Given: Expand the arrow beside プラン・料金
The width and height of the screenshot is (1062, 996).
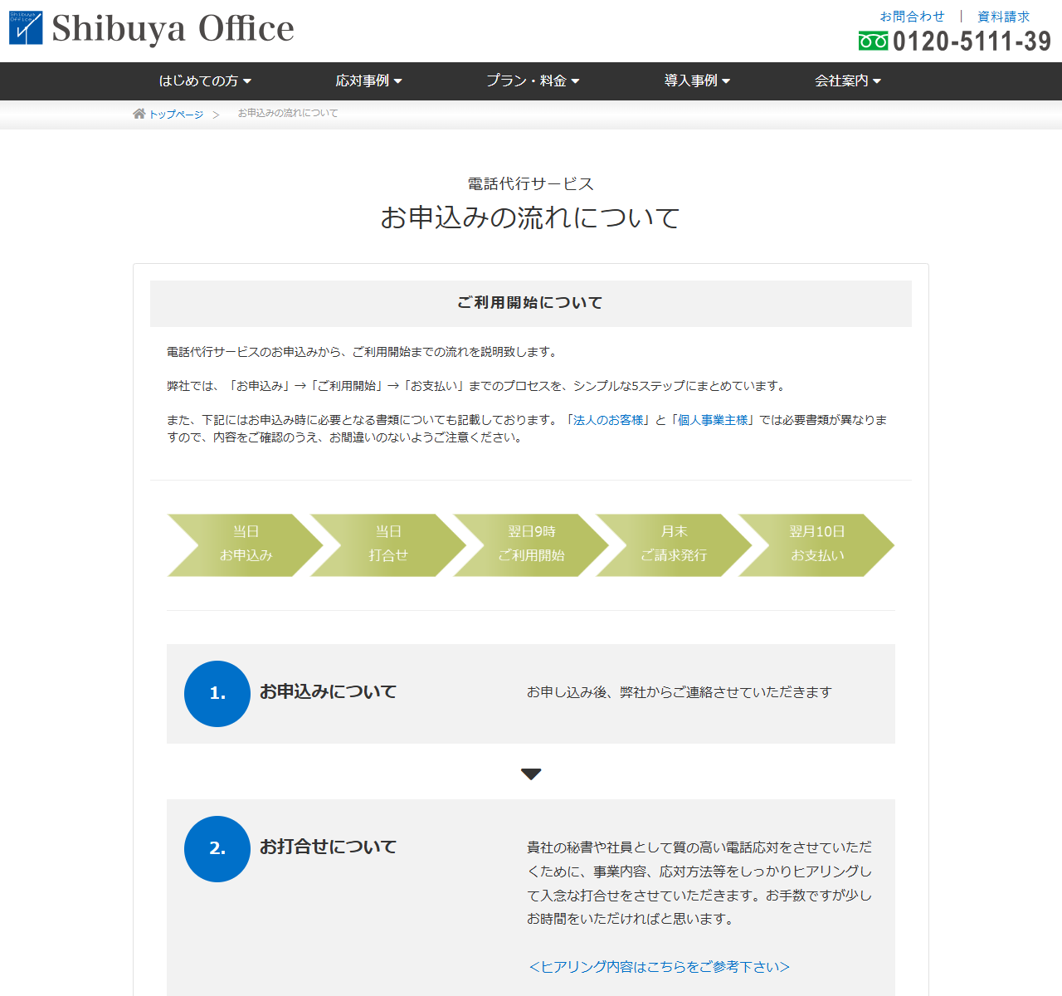Looking at the screenshot, I should 575,81.
